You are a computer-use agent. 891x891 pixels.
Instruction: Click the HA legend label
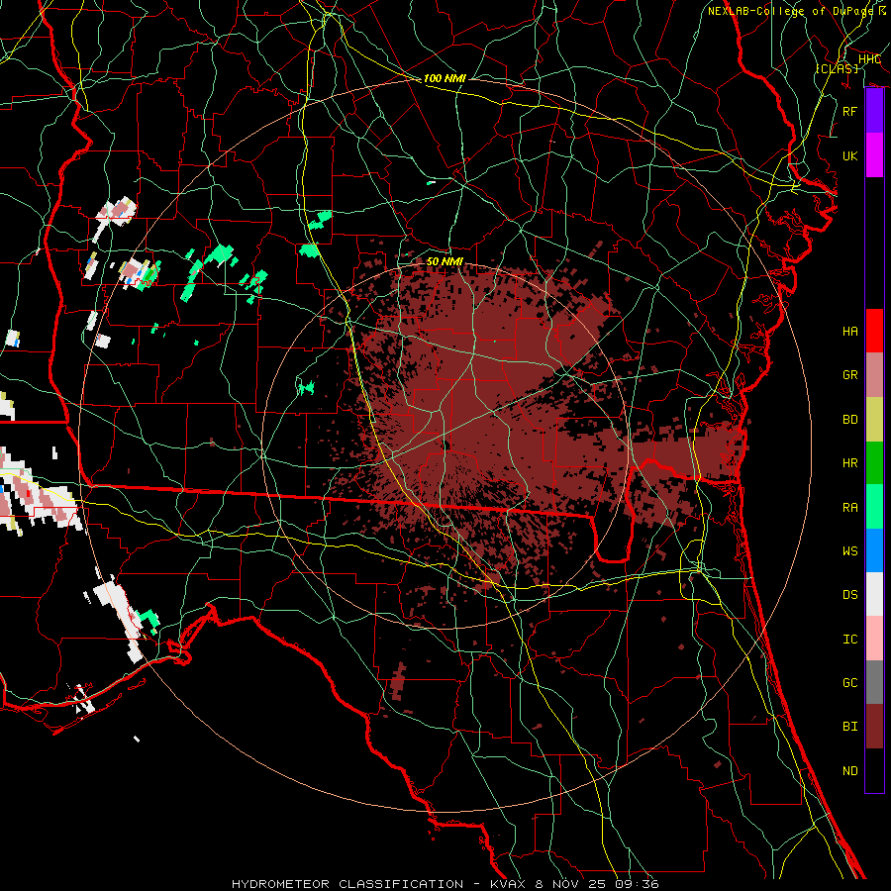point(850,331)
